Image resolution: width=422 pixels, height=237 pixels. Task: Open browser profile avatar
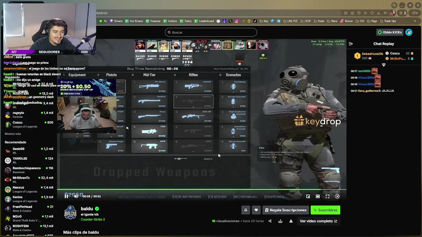(x=392, y=13)
